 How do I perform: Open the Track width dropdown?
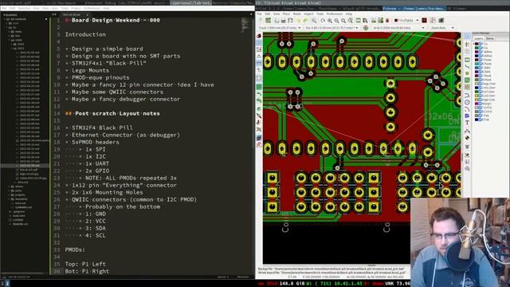pos(280,28)
